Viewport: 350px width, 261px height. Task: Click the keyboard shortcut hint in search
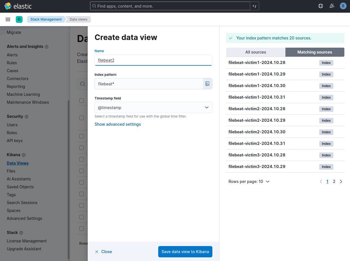pos(254,6)
